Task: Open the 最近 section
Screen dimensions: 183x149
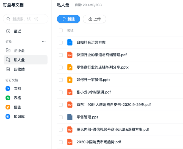Action: click(17, 31)
